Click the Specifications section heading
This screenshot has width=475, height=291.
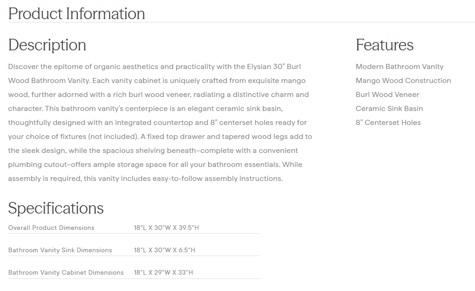point(56,208)
